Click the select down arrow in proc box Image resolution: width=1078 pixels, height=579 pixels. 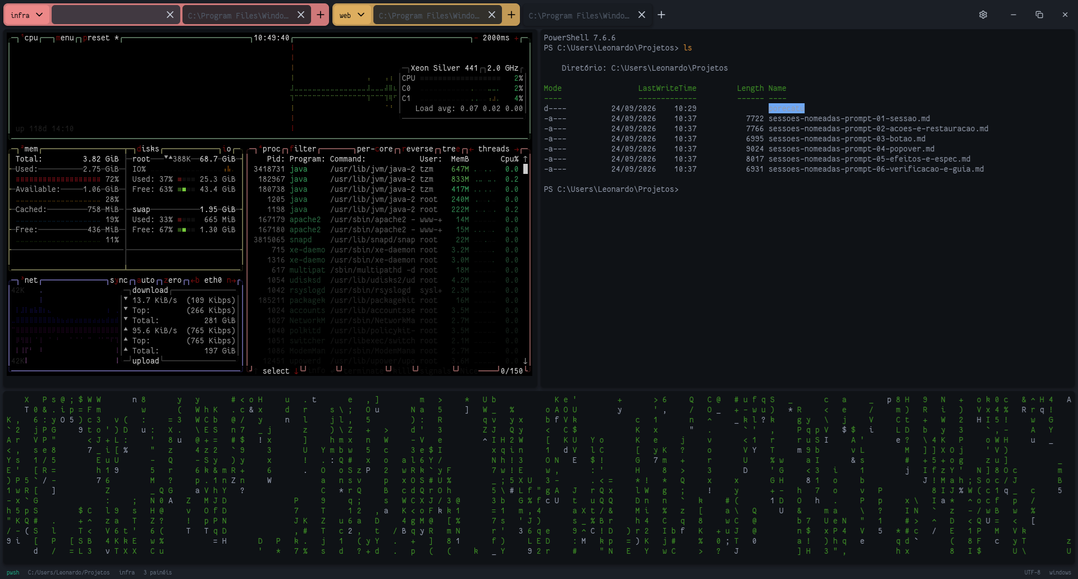click(x=296, y=371)
